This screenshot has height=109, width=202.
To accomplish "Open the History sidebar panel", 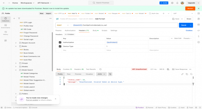I will [6, 33].
